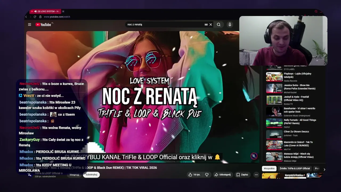341x192 pixels.
Task: Click the www.youtube.com/watch address bar
Action: (57, 17)
